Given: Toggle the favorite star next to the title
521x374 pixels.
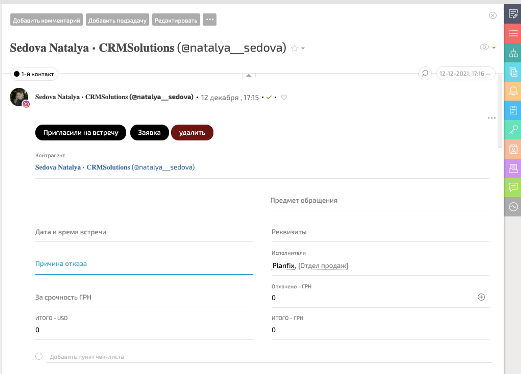Looking at the screenshot, I should 294,48.
